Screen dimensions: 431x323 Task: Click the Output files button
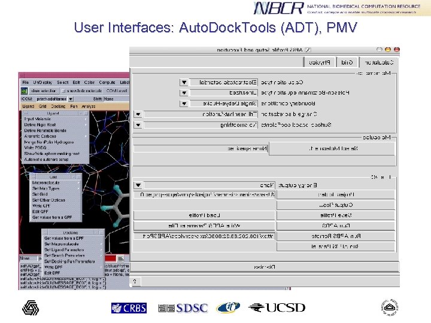[336, 205]
